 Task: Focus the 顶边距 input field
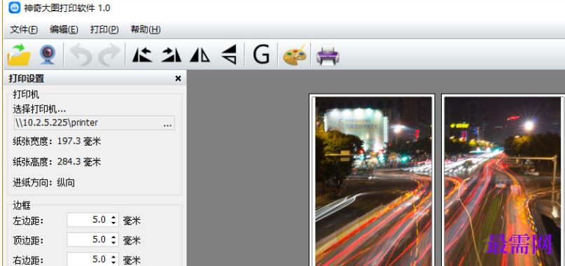92,239
